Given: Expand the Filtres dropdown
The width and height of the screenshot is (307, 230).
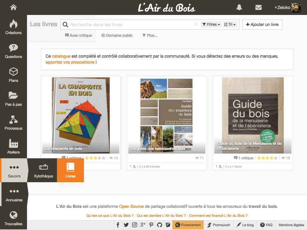Looking at the screenshot, I should [x=211, y=24].
